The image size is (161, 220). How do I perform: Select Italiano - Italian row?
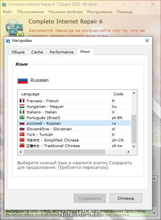pyautogui.click(x=75, y=112)
